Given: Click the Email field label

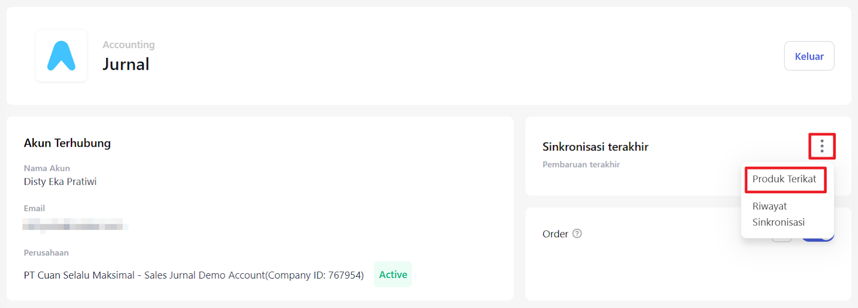Looking at the screenshot, I should 34,208.
